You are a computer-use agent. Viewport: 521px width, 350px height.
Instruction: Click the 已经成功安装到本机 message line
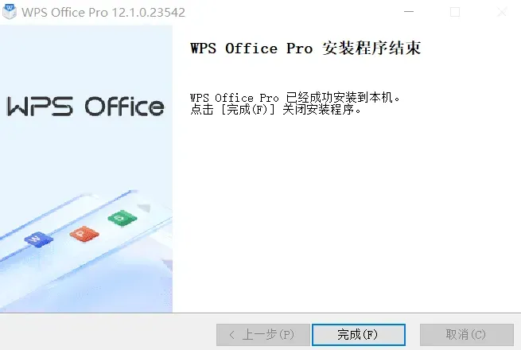click(x=295, y=98)
